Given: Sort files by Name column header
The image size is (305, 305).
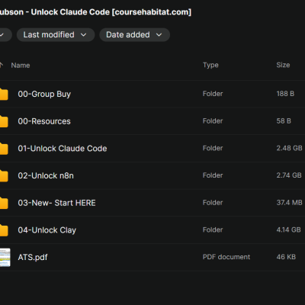Looking at the screenshot, I should tap(21, 66).
